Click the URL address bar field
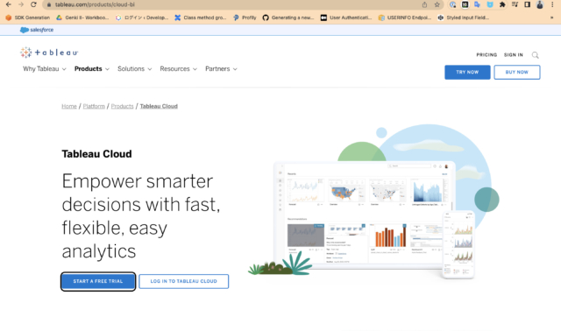 [236, 4]
